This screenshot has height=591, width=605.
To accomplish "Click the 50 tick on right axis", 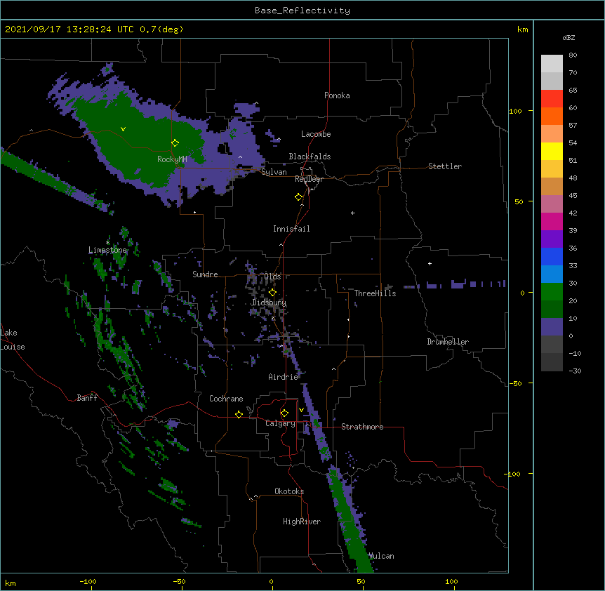I will 519,201.
